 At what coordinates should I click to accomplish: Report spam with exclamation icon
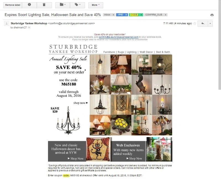pyautogui.click(x=29, y=5)
